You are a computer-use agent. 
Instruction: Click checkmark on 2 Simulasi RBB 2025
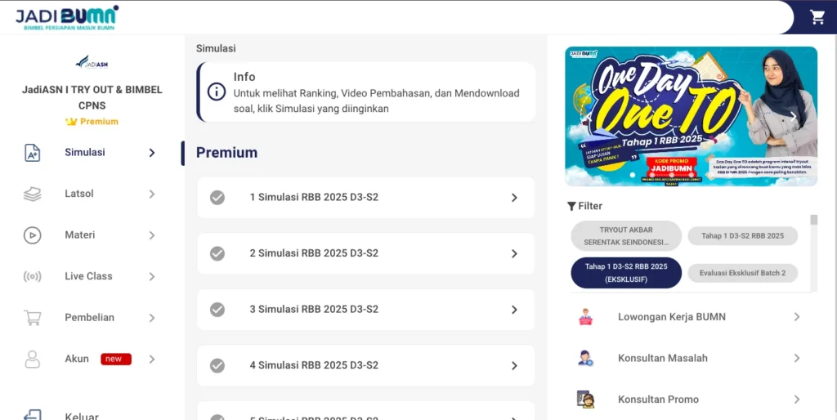(x=217, y=253)
